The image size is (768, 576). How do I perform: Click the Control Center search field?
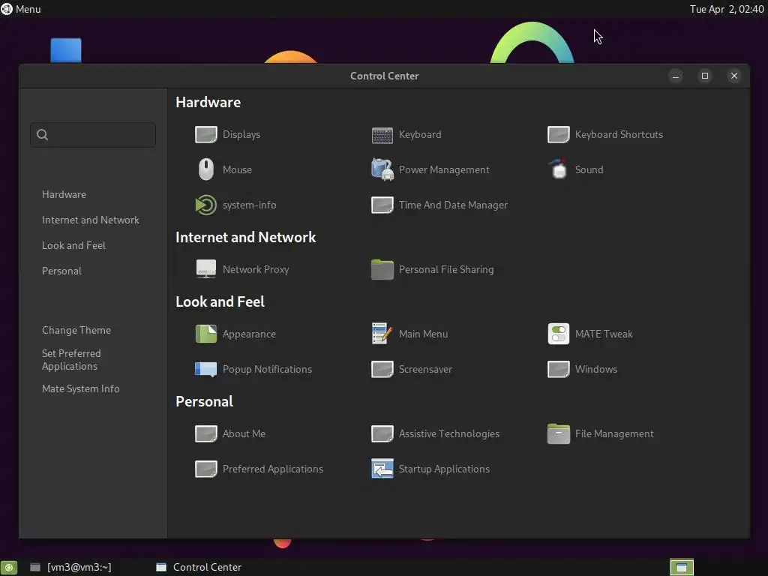pyautogui.click(x=93, y=135)
